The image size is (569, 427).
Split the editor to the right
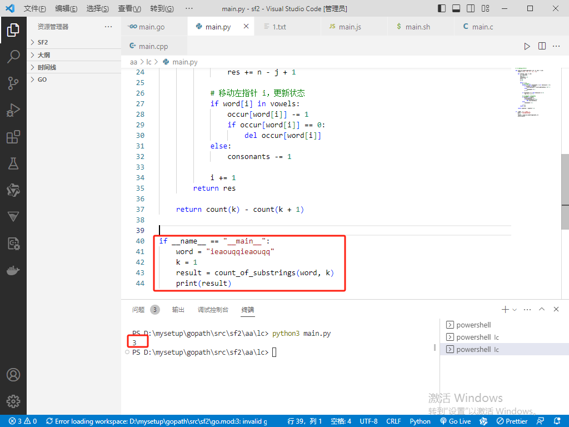coord(542,46)
